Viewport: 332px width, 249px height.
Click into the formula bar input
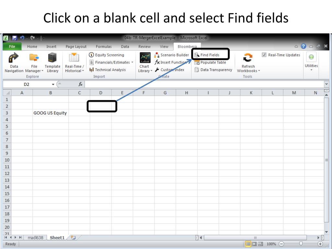(x=204, y=84)
